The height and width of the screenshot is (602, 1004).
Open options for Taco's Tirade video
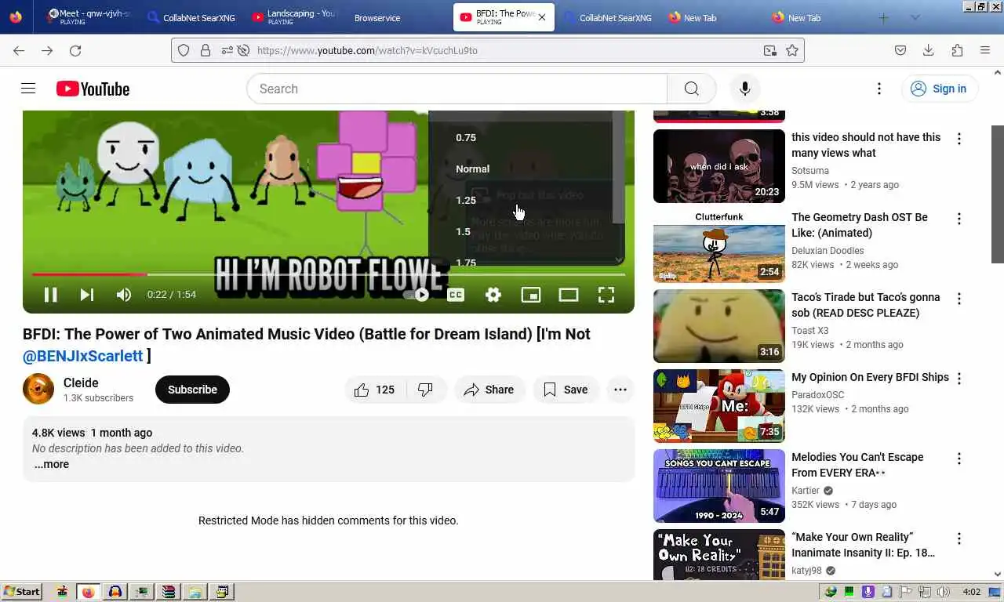point(959,299)
